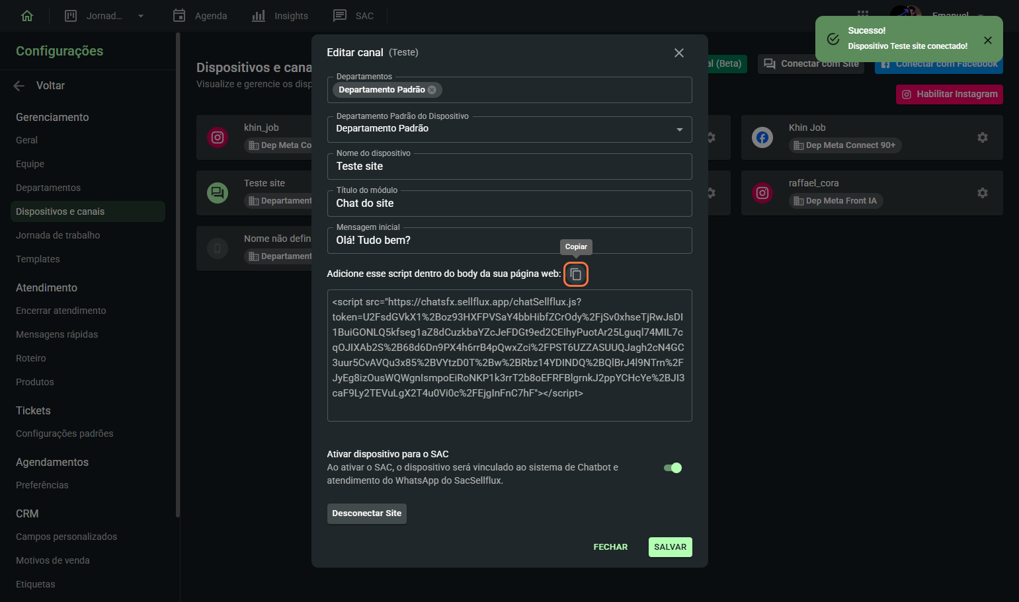Open Produtos in sidebar
The height and width of the screenshot is (602, 1019).
point(35,382)
